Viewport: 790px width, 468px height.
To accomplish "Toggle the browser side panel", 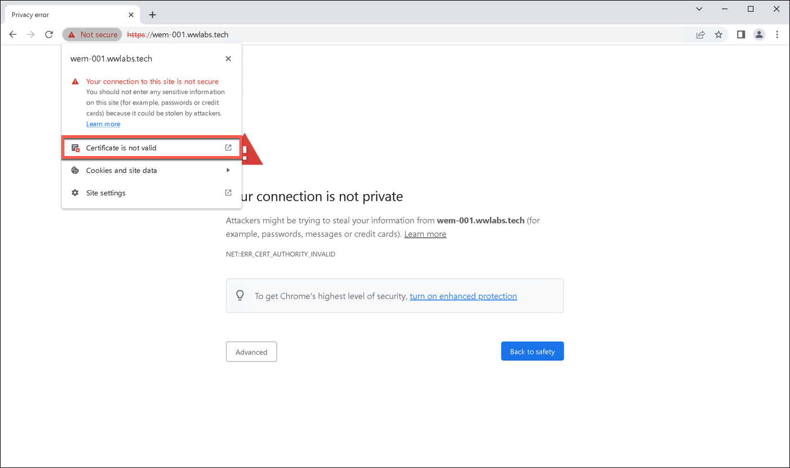I will point(741,34).
